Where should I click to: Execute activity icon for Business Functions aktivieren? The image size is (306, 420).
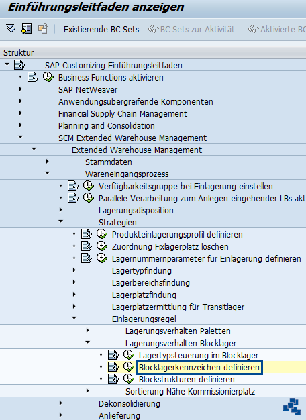coord(48,77)
